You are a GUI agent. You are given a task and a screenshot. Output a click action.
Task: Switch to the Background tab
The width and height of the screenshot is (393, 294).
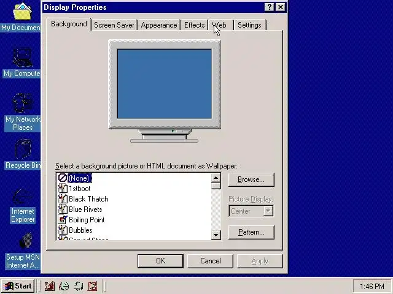click(x=69, y=24)
